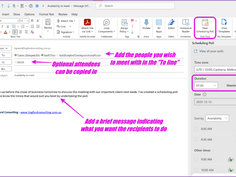Open the lingfordconsulting.com.au signature link
This screenshot has height=177, width=236.
click(41, 112)
